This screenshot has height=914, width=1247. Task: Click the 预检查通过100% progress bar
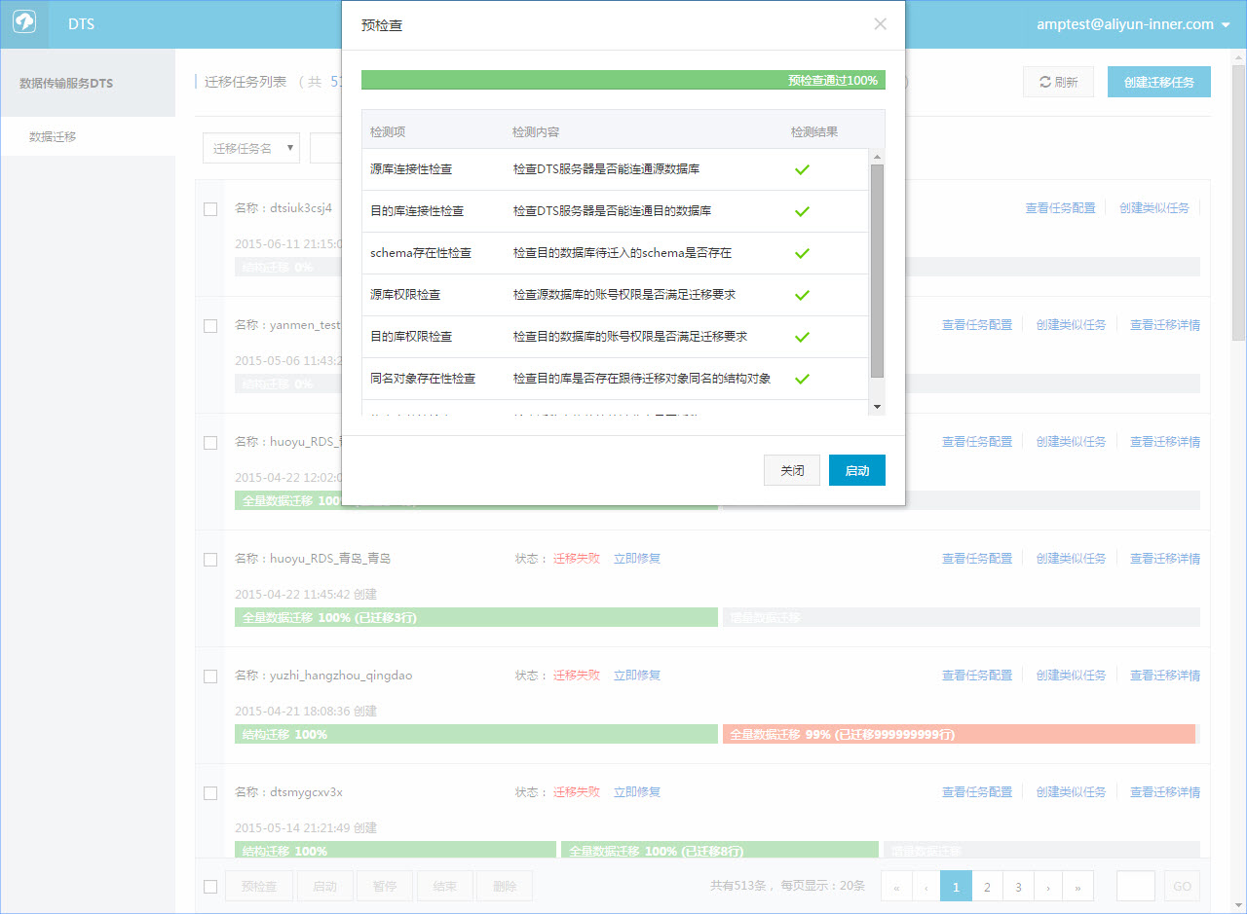[x=623, y=80]
